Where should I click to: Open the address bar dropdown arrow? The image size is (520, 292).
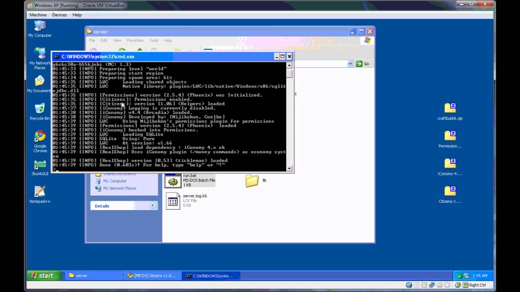(350, 64)
